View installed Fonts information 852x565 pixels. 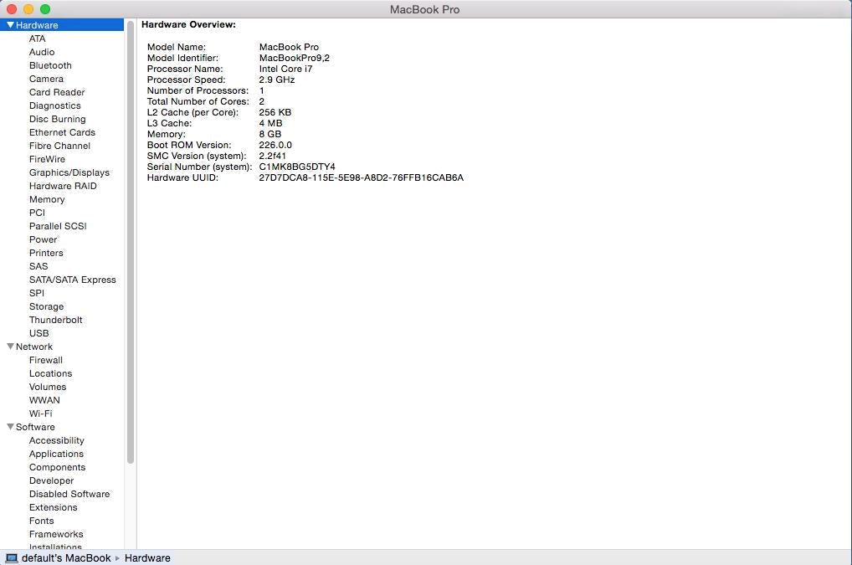tap(41, 521)
